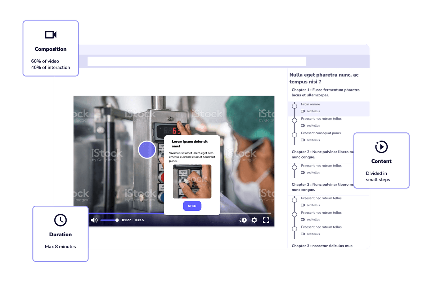
Task: Select the Praesent consequat purus step
Action: pyautogui.click(x=321, y=133)
